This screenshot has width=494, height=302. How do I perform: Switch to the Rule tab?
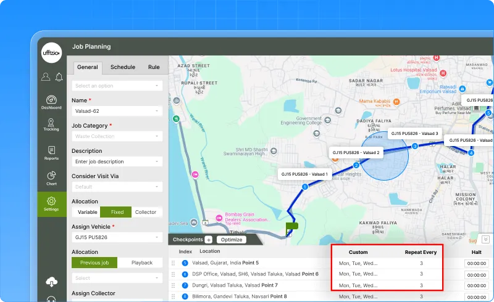(x=154, y=67)
